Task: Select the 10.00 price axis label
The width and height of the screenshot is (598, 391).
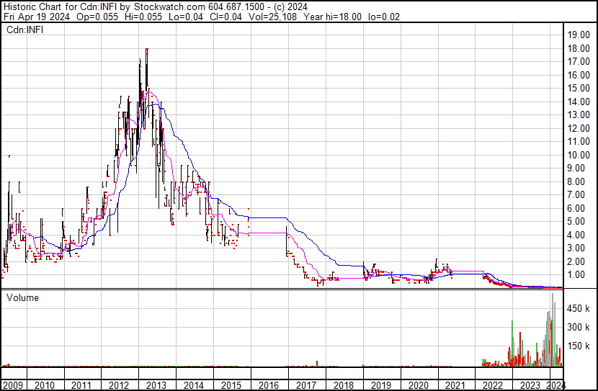Action: pyautogui.click(x=579, y=155)
